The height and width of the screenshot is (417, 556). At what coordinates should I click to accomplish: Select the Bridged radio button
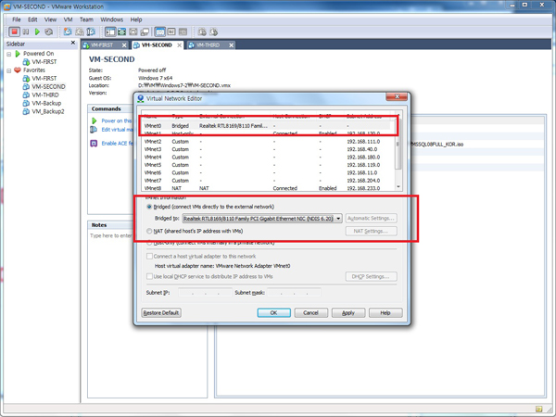pos(149,207)
